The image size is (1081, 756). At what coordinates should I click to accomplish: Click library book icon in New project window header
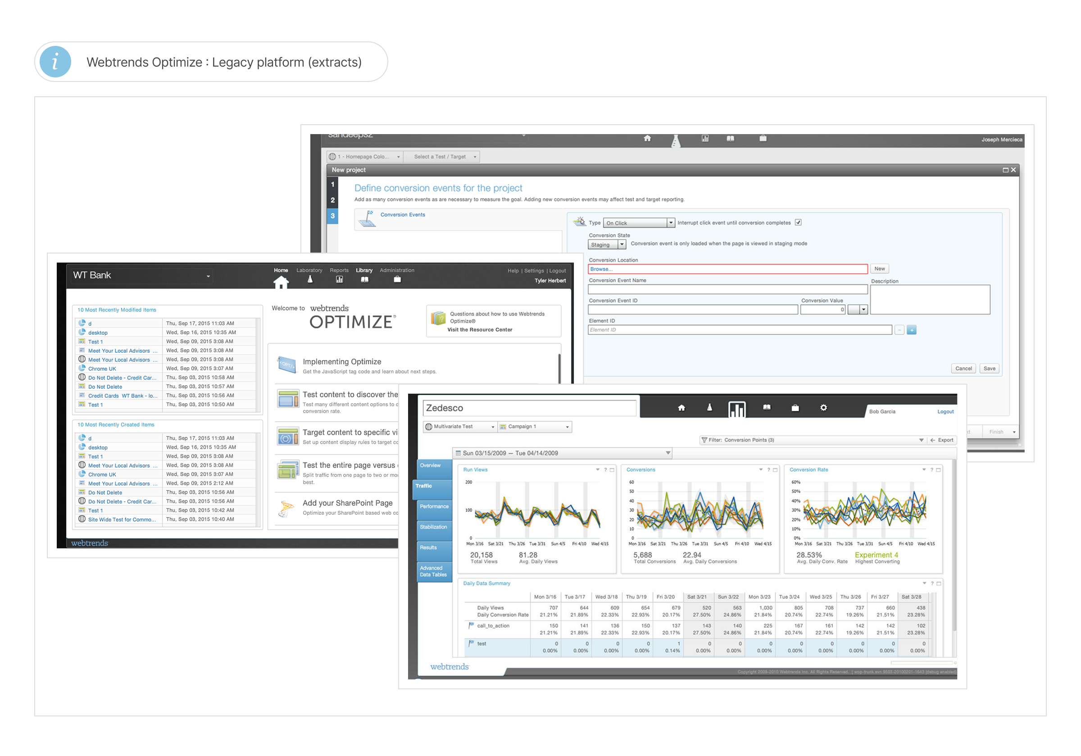pyautogui.click(x=730, y=138)
